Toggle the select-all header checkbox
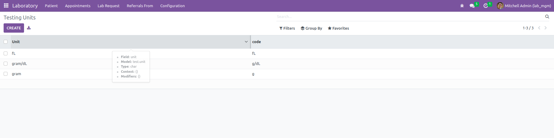 pyautogui.click(x=5, y=42)
